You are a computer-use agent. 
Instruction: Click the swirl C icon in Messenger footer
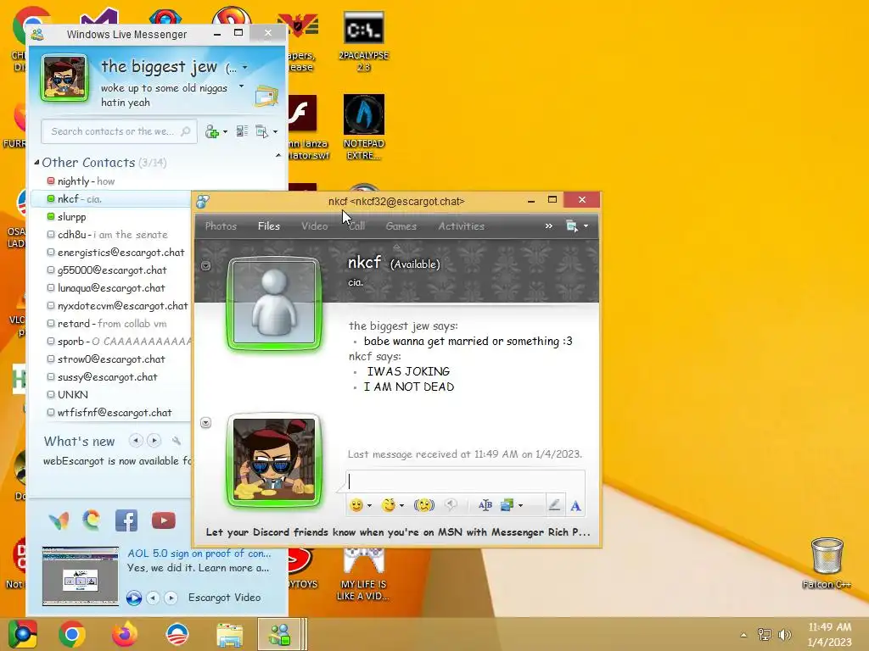[x=92, y=520]
